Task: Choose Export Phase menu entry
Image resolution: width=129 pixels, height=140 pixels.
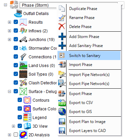Action: (89, 94)
